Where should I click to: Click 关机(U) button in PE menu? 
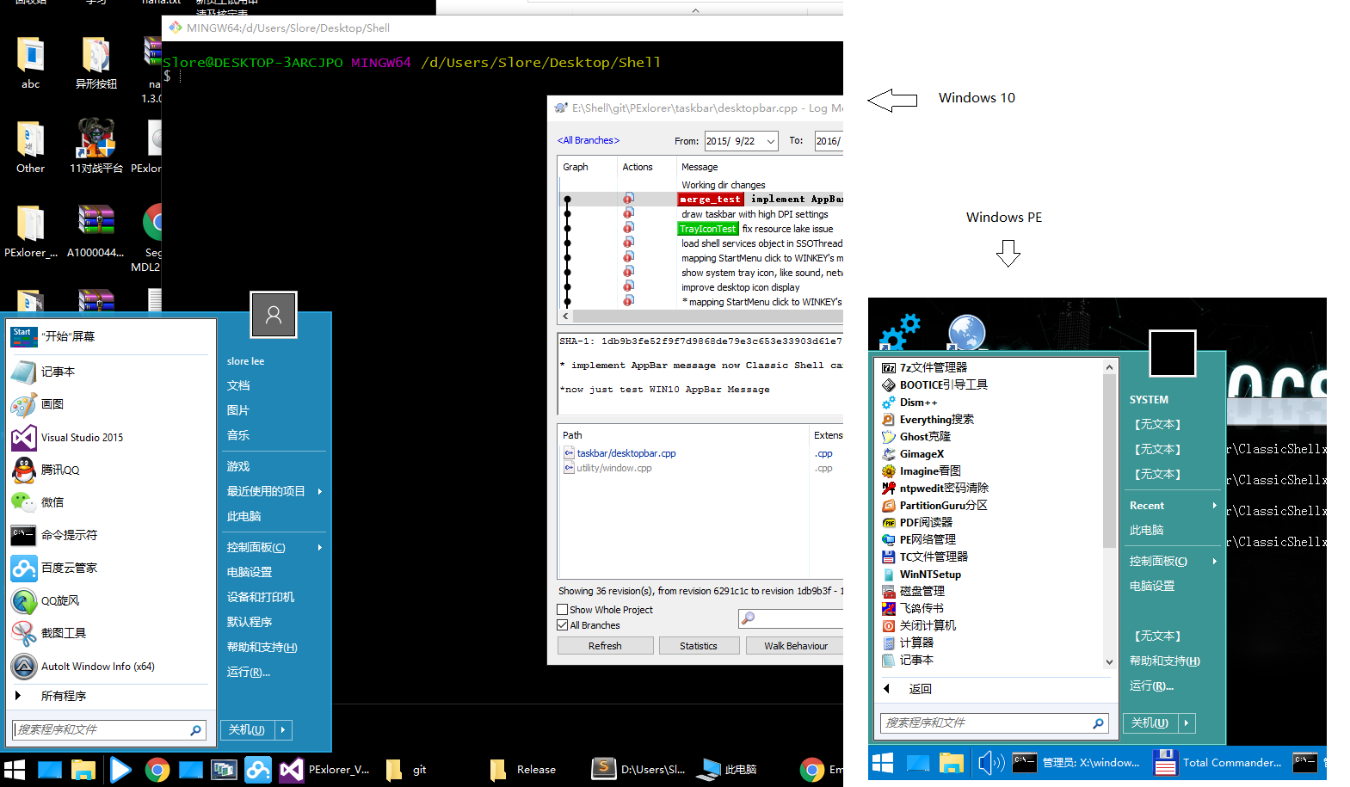tap(1150, 723)
